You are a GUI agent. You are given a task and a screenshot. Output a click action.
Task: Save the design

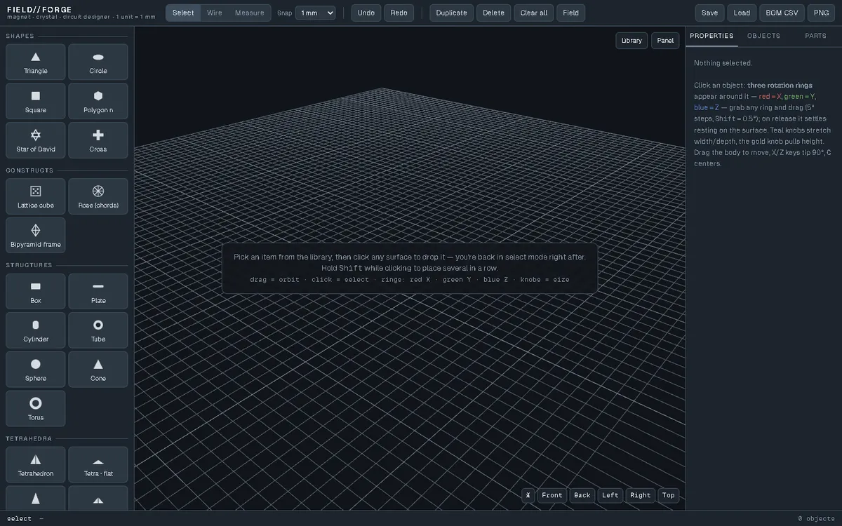point(709,13)
